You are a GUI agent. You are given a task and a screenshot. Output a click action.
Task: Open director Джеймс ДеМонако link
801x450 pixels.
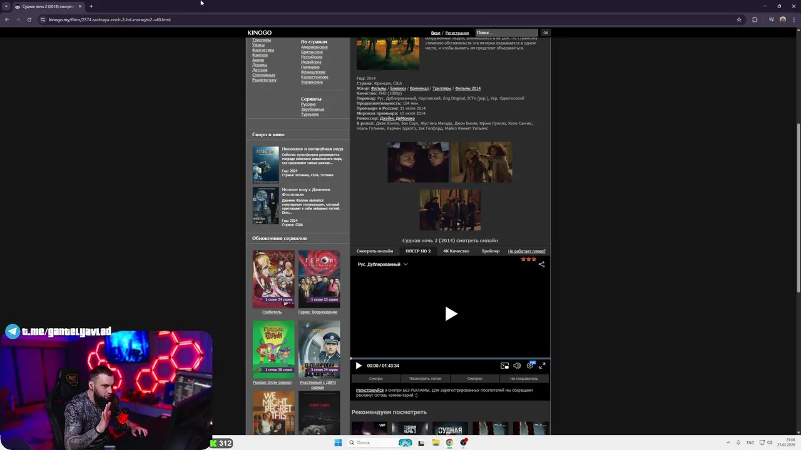[397, 118]
